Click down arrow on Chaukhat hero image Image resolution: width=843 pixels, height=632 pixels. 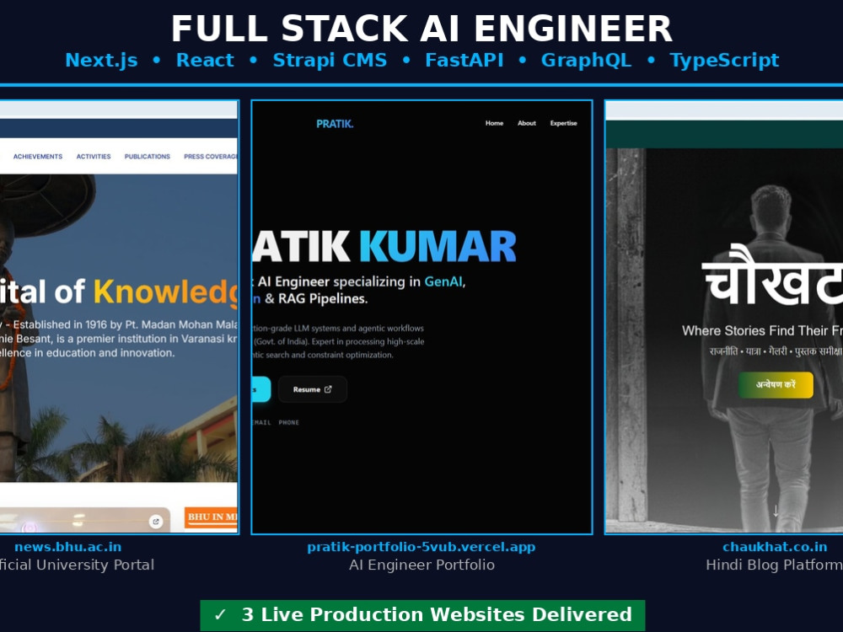point(776,511)
